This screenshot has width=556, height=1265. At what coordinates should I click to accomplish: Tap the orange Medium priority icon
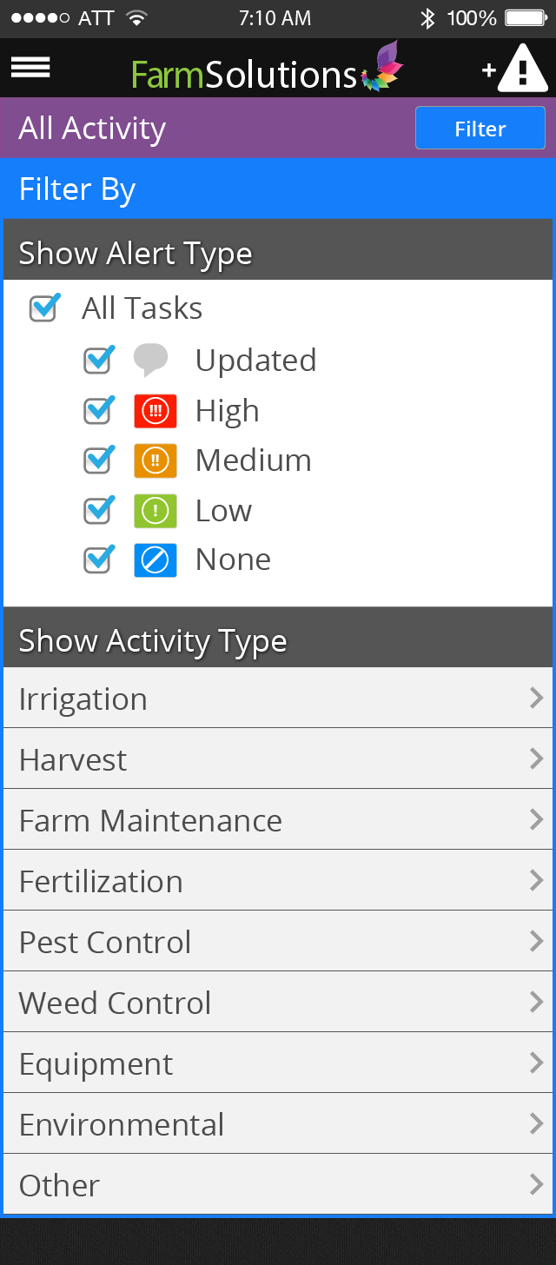pos(156,460)
